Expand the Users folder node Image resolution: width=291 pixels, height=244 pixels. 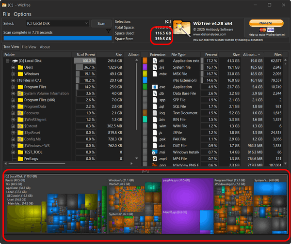(13, 67)
